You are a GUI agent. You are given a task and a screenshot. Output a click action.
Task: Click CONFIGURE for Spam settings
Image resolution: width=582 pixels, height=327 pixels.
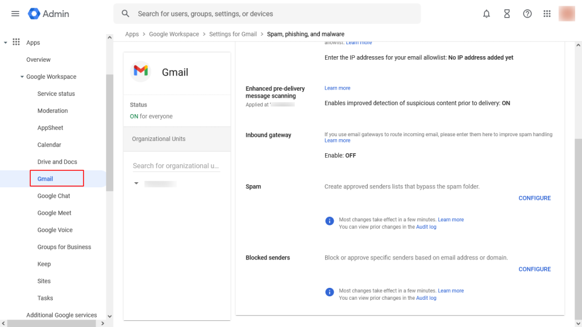534,198
